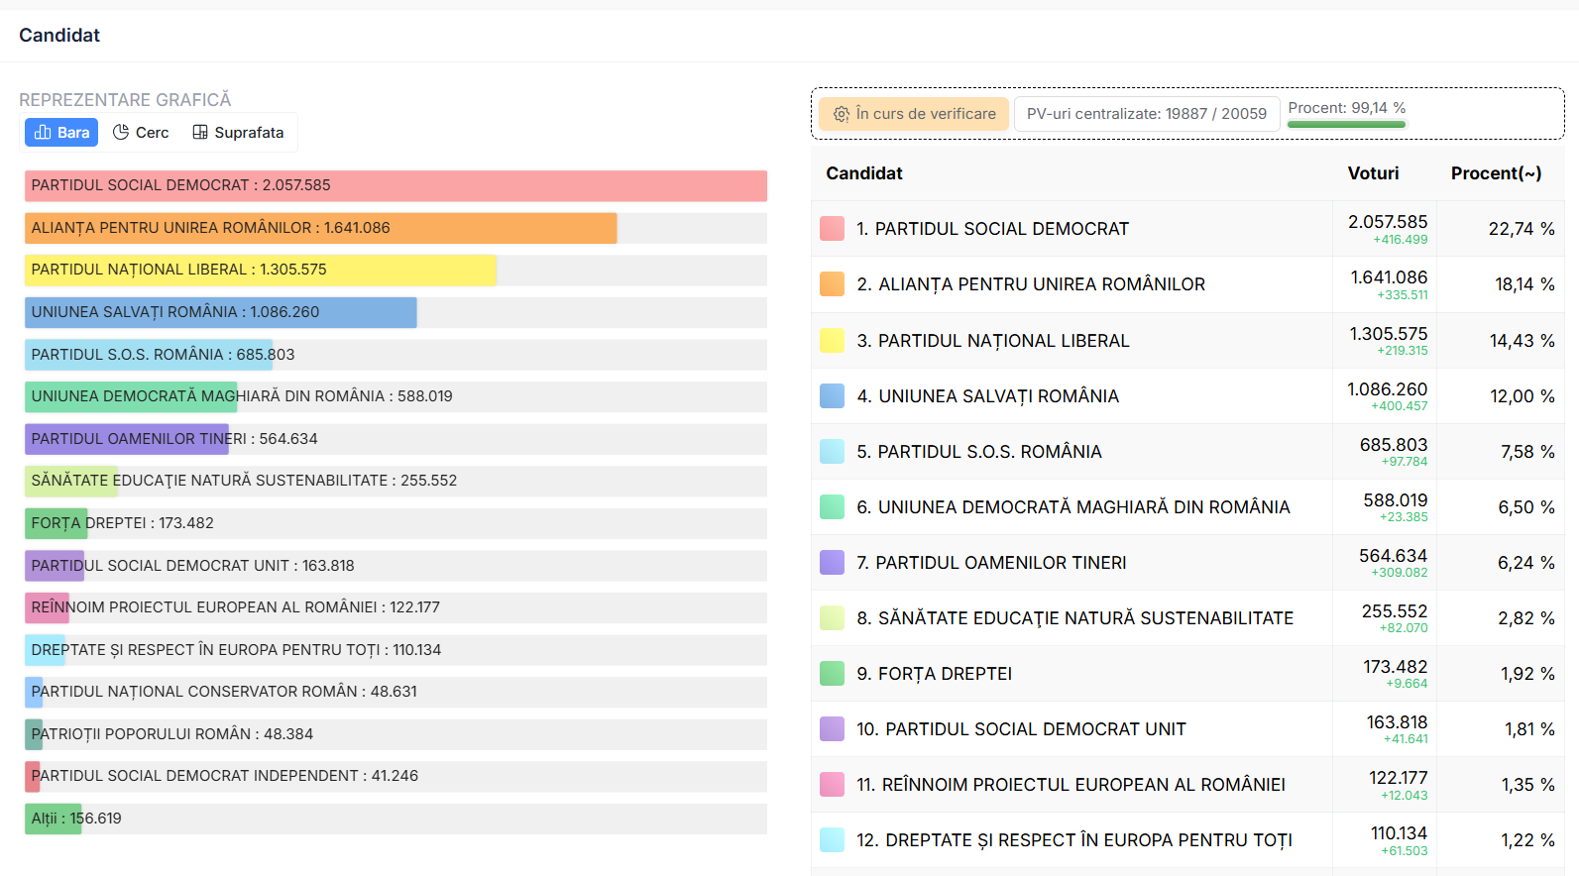Click the blue swatch for Uniunea Salvați România

pyautogui.click(x=833, y=396)
